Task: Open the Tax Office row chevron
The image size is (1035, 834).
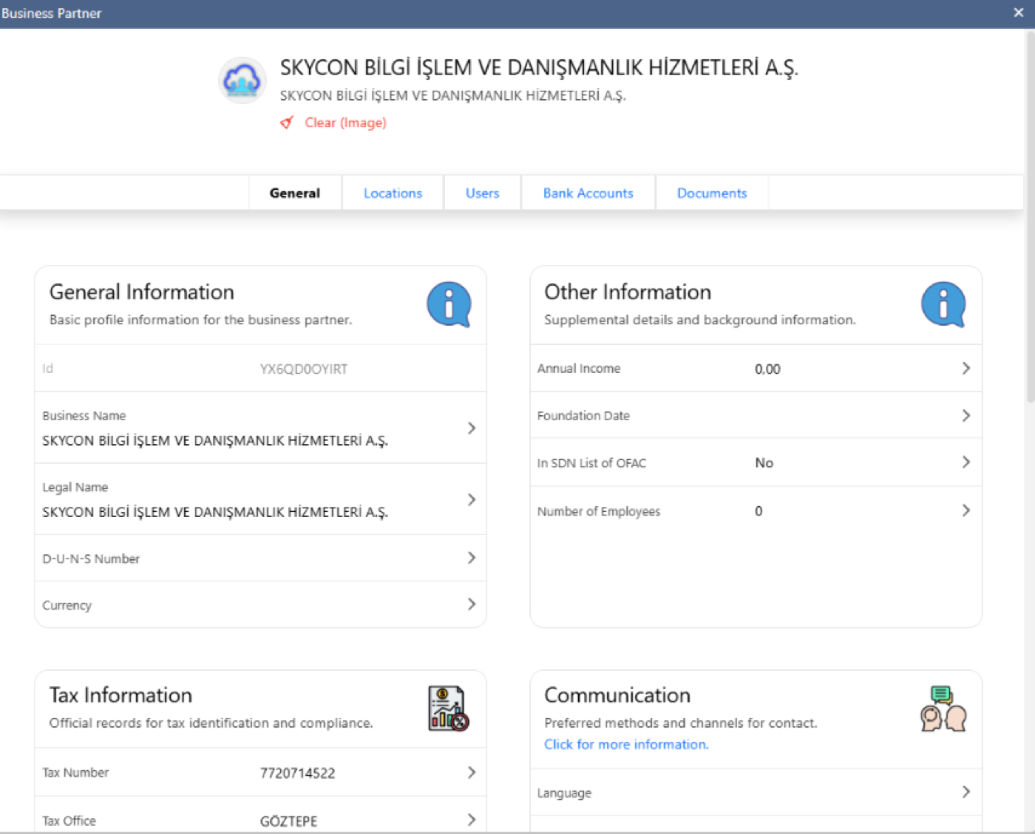Action: 472,820
